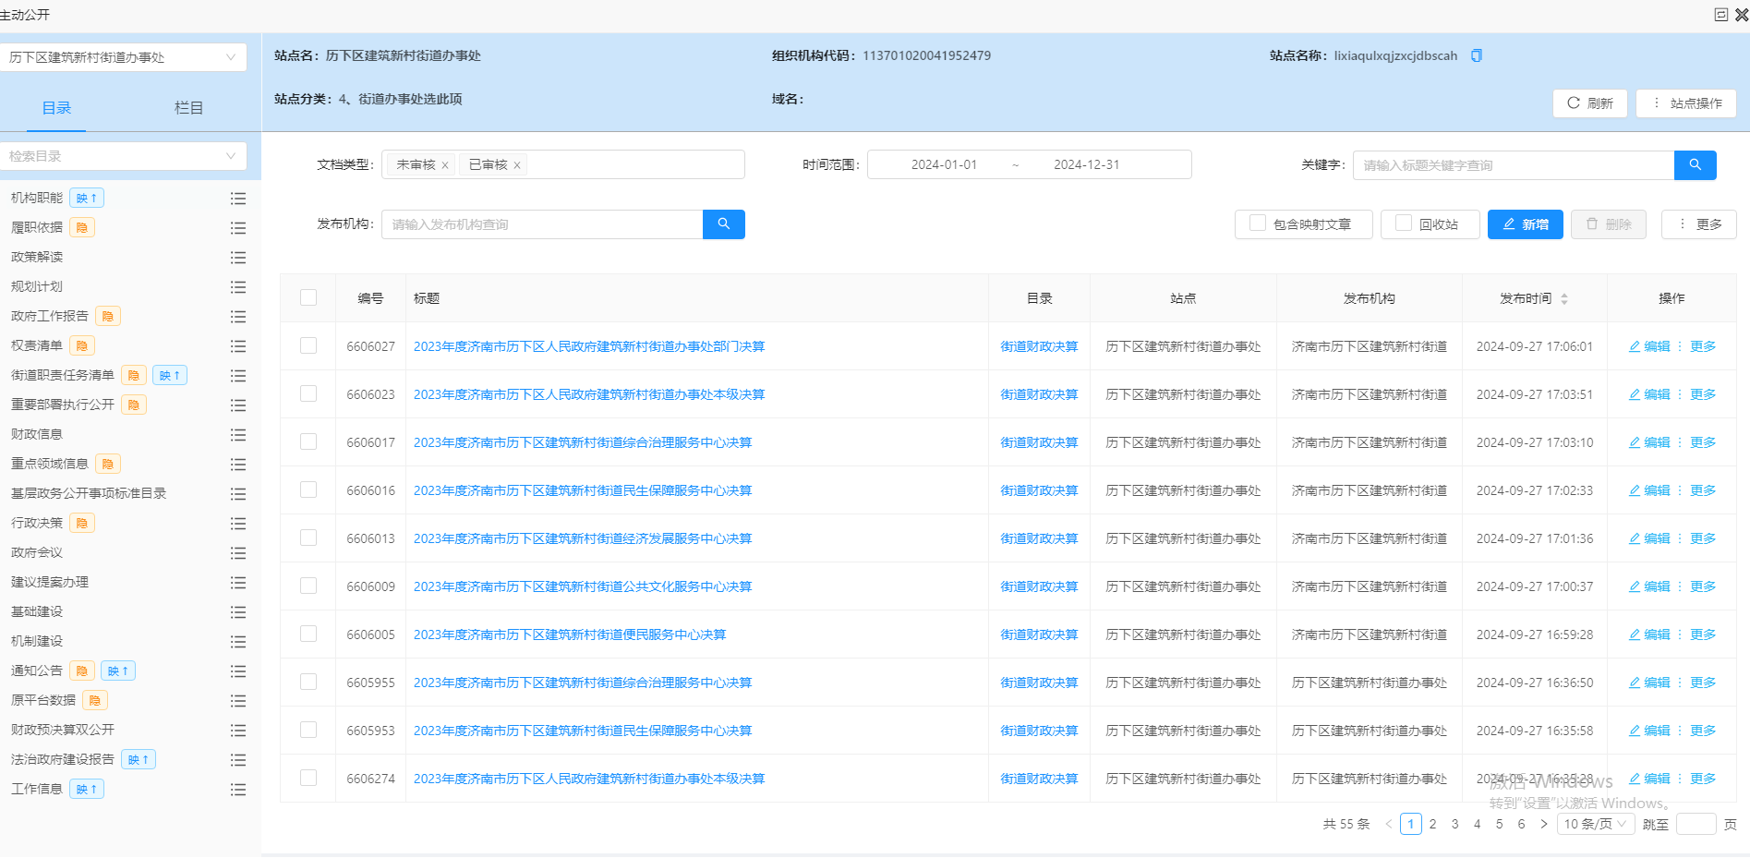Enable the 包含映射文章 checkbox
This screenshot has width=1750, height=858.
click(1257, 223)
